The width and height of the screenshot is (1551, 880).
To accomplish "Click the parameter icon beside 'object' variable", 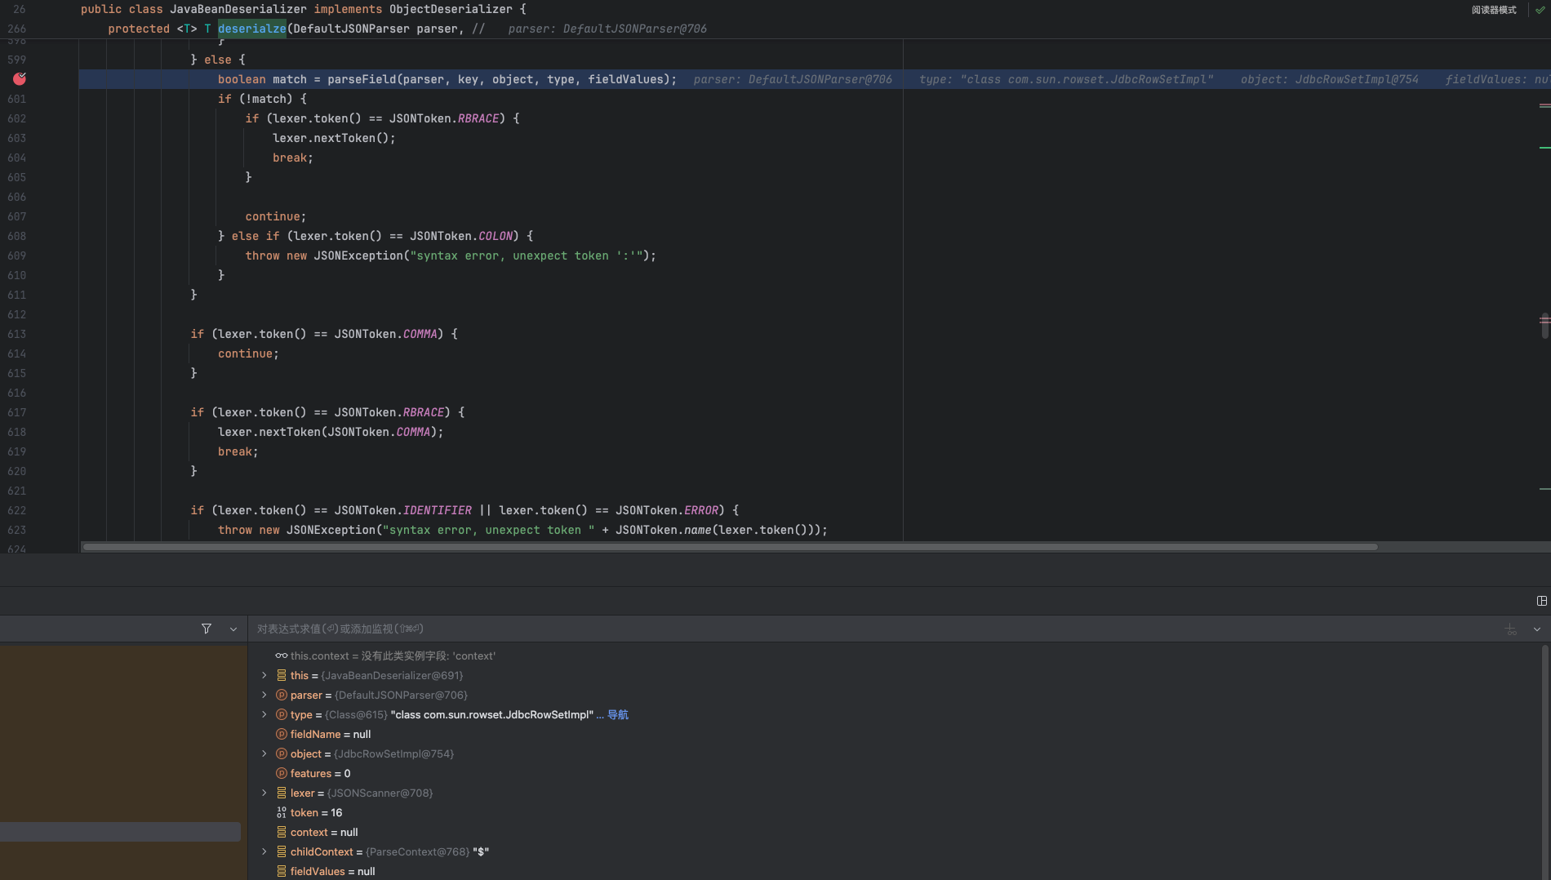I will (x=282, y=753).
